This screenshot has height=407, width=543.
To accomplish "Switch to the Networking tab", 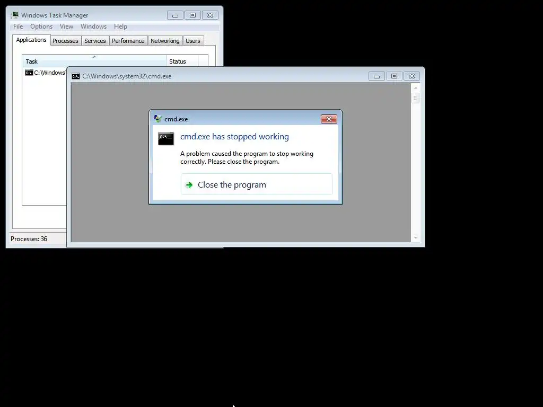I will click(x=165, y=41).
